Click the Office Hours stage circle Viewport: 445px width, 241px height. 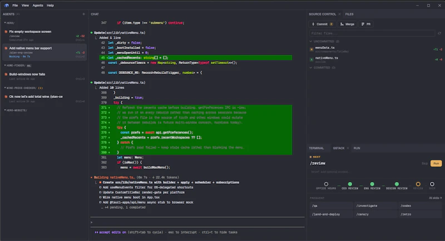click(326, 184)
